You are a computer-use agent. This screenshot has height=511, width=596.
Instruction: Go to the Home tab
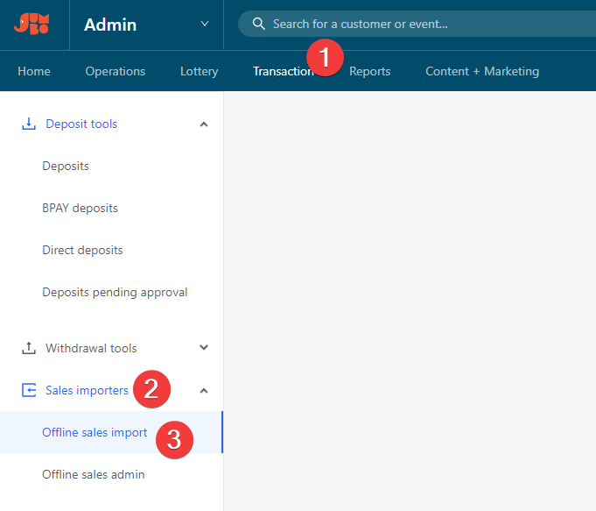point(34,71)
